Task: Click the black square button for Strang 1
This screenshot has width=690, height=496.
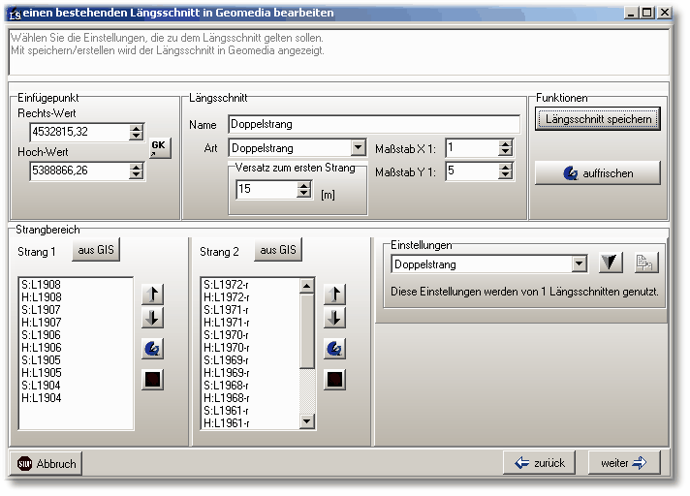Action: pyautogui.click(x=153, y=380)
